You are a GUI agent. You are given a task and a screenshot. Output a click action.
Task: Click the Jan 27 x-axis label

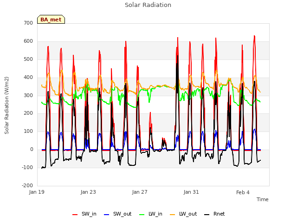point(140,192)
